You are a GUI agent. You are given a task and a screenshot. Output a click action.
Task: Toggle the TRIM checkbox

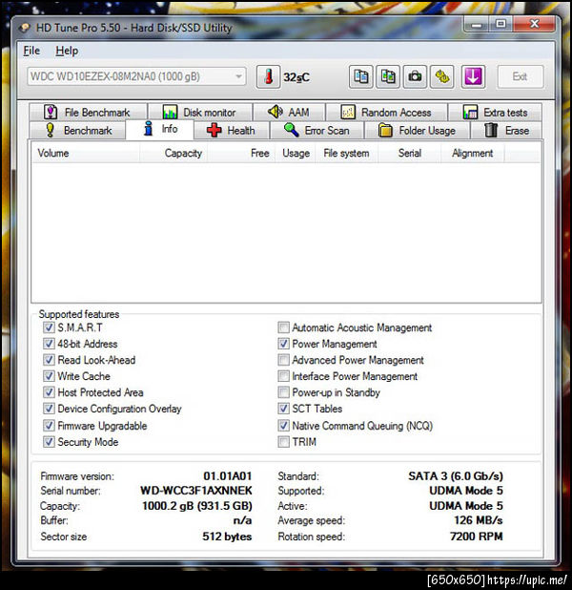[283, 442]
